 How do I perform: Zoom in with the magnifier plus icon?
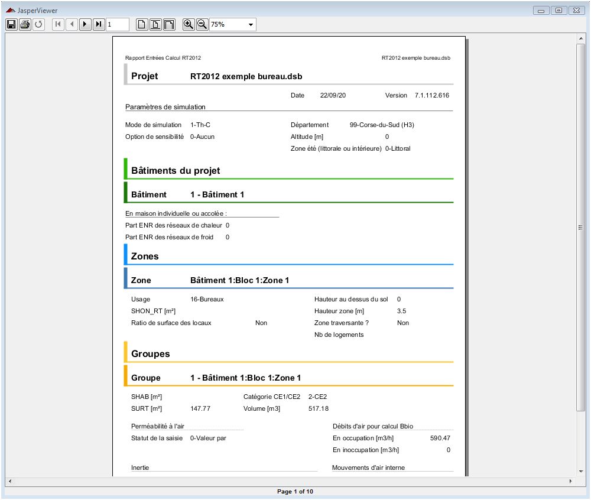(x=188, y=24)
